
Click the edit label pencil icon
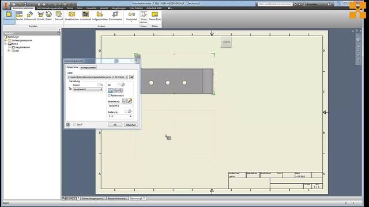click(x=130, y=101)
